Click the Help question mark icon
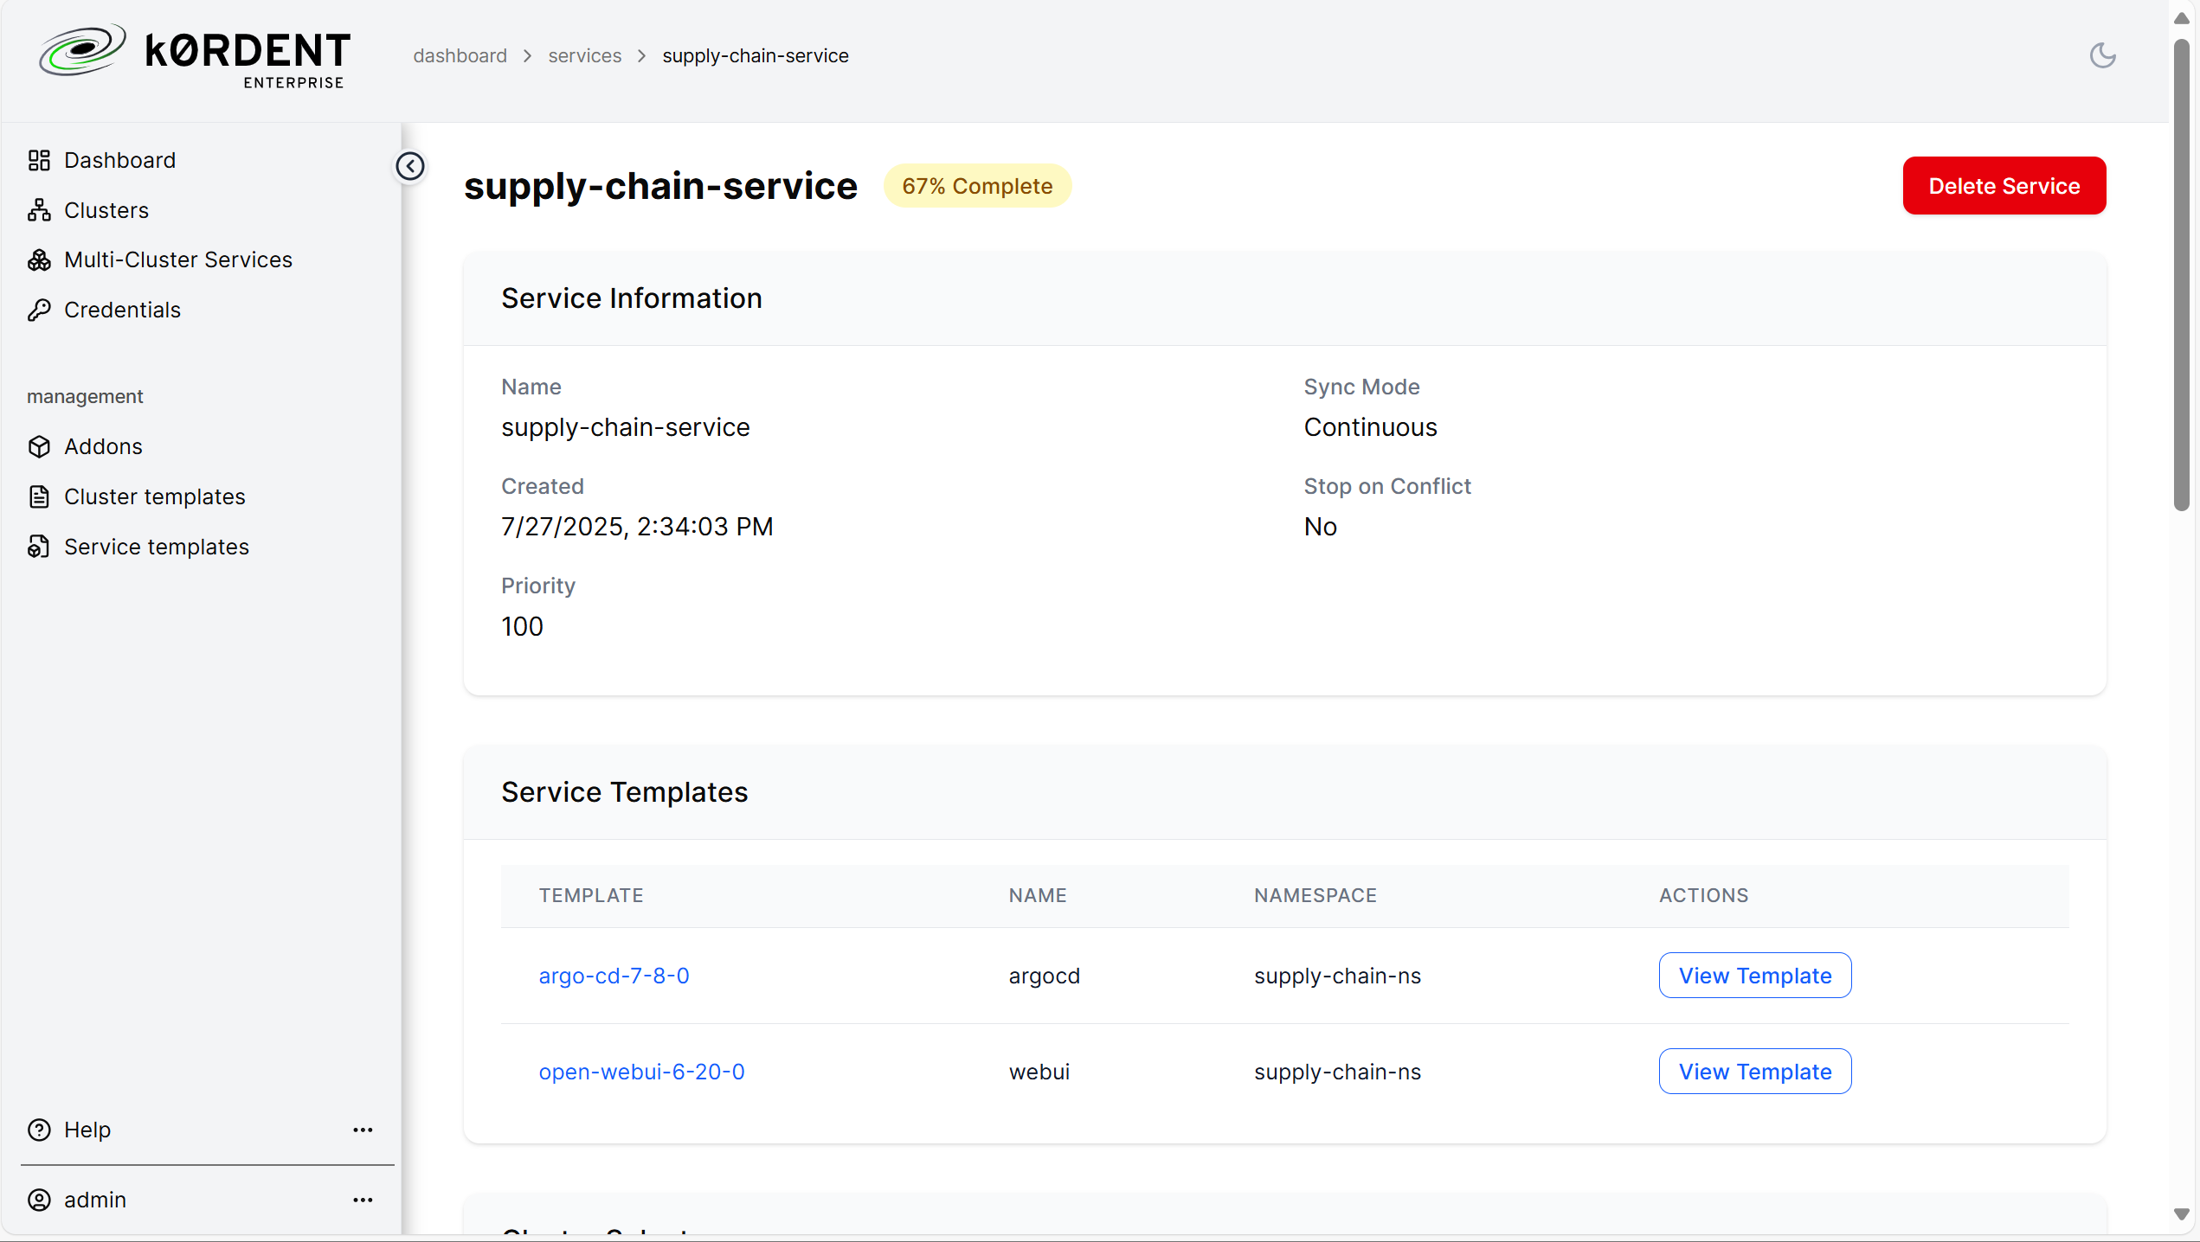This screenshot has width=2200, height=1242. [39, 1130]
